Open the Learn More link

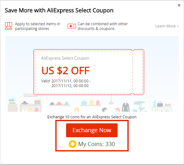[x=167, y=26]
